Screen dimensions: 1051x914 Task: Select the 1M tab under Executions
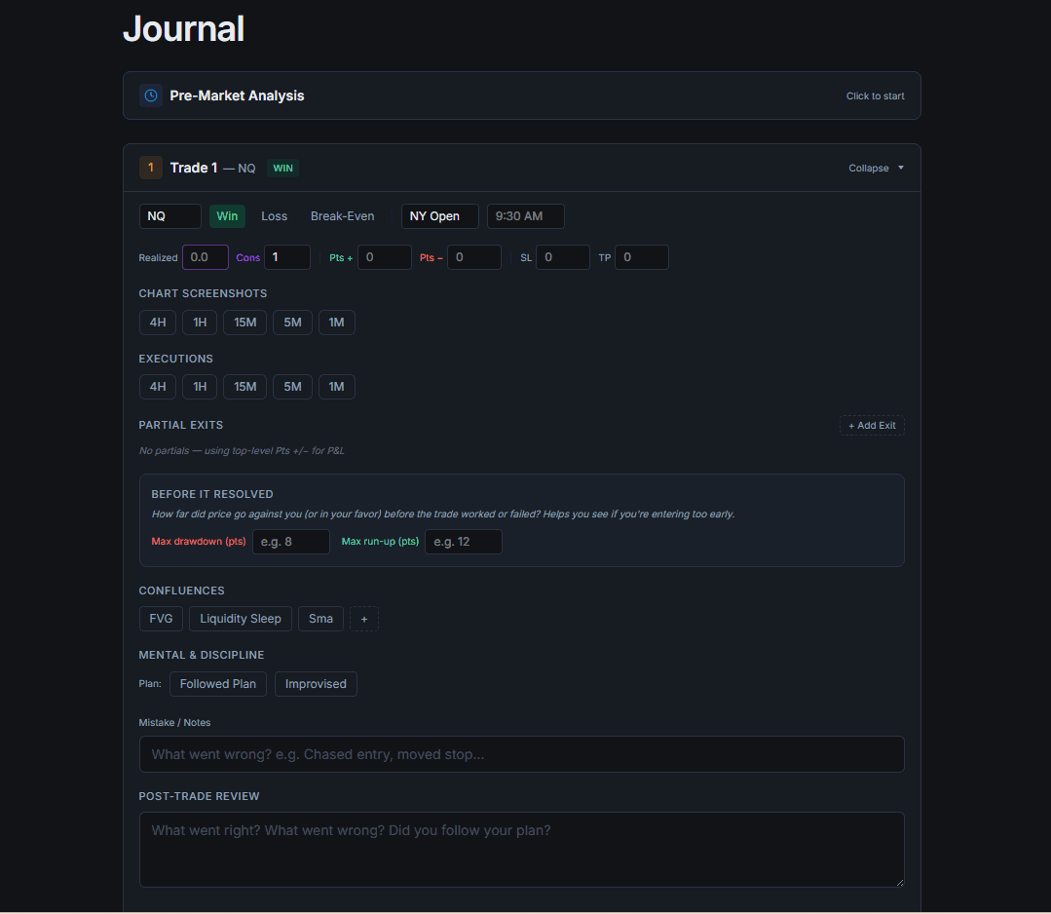pos(336,386)
